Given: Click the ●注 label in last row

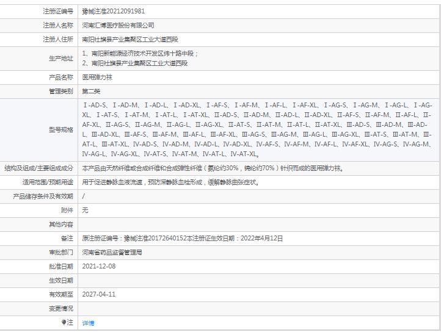Looking at the screenshot, I should (67, 323).
